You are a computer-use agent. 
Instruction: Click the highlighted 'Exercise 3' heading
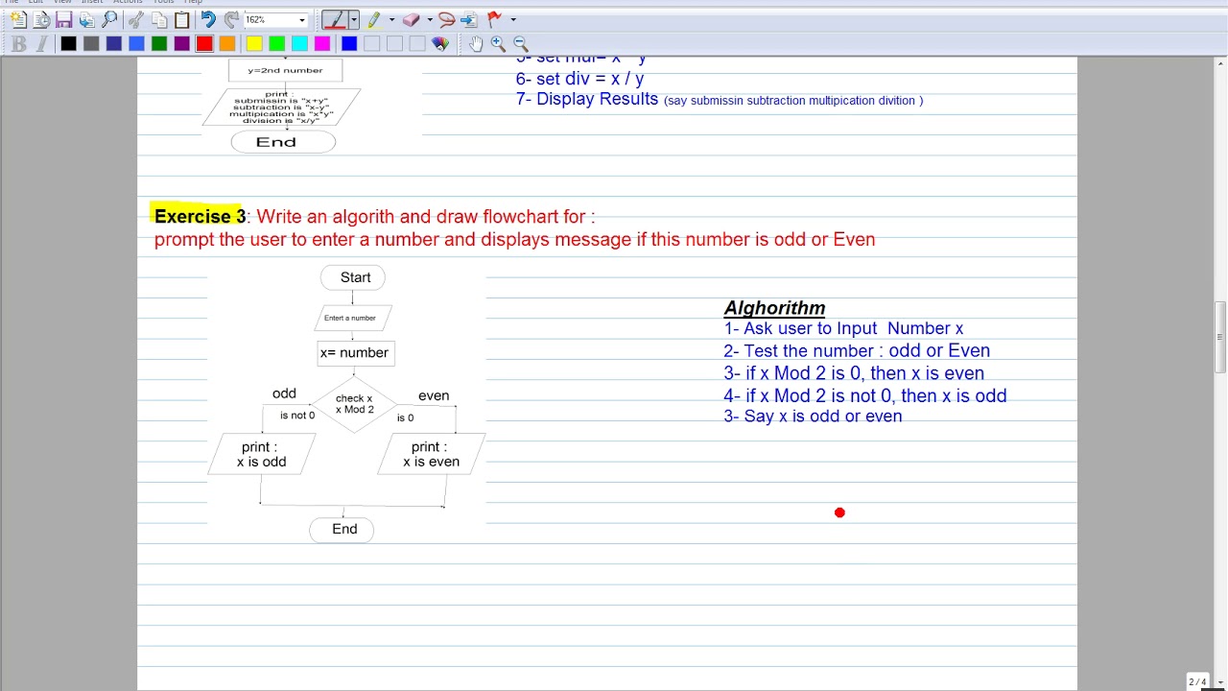point(200,217)
